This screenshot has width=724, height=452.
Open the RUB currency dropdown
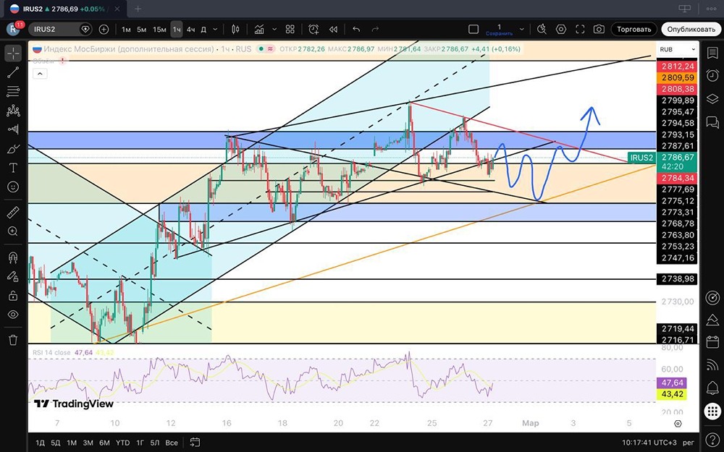coord(677,49)
